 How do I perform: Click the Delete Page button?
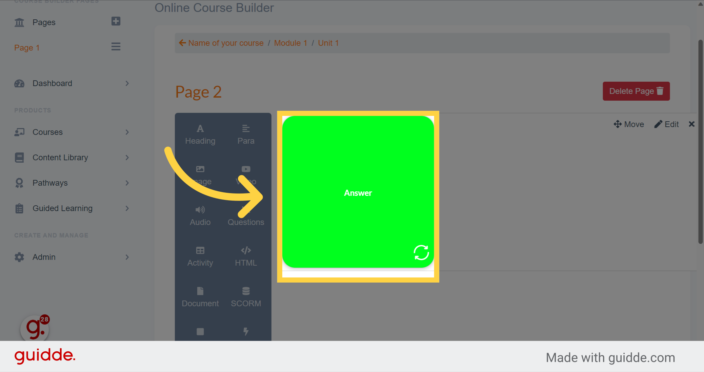(636, 91)
